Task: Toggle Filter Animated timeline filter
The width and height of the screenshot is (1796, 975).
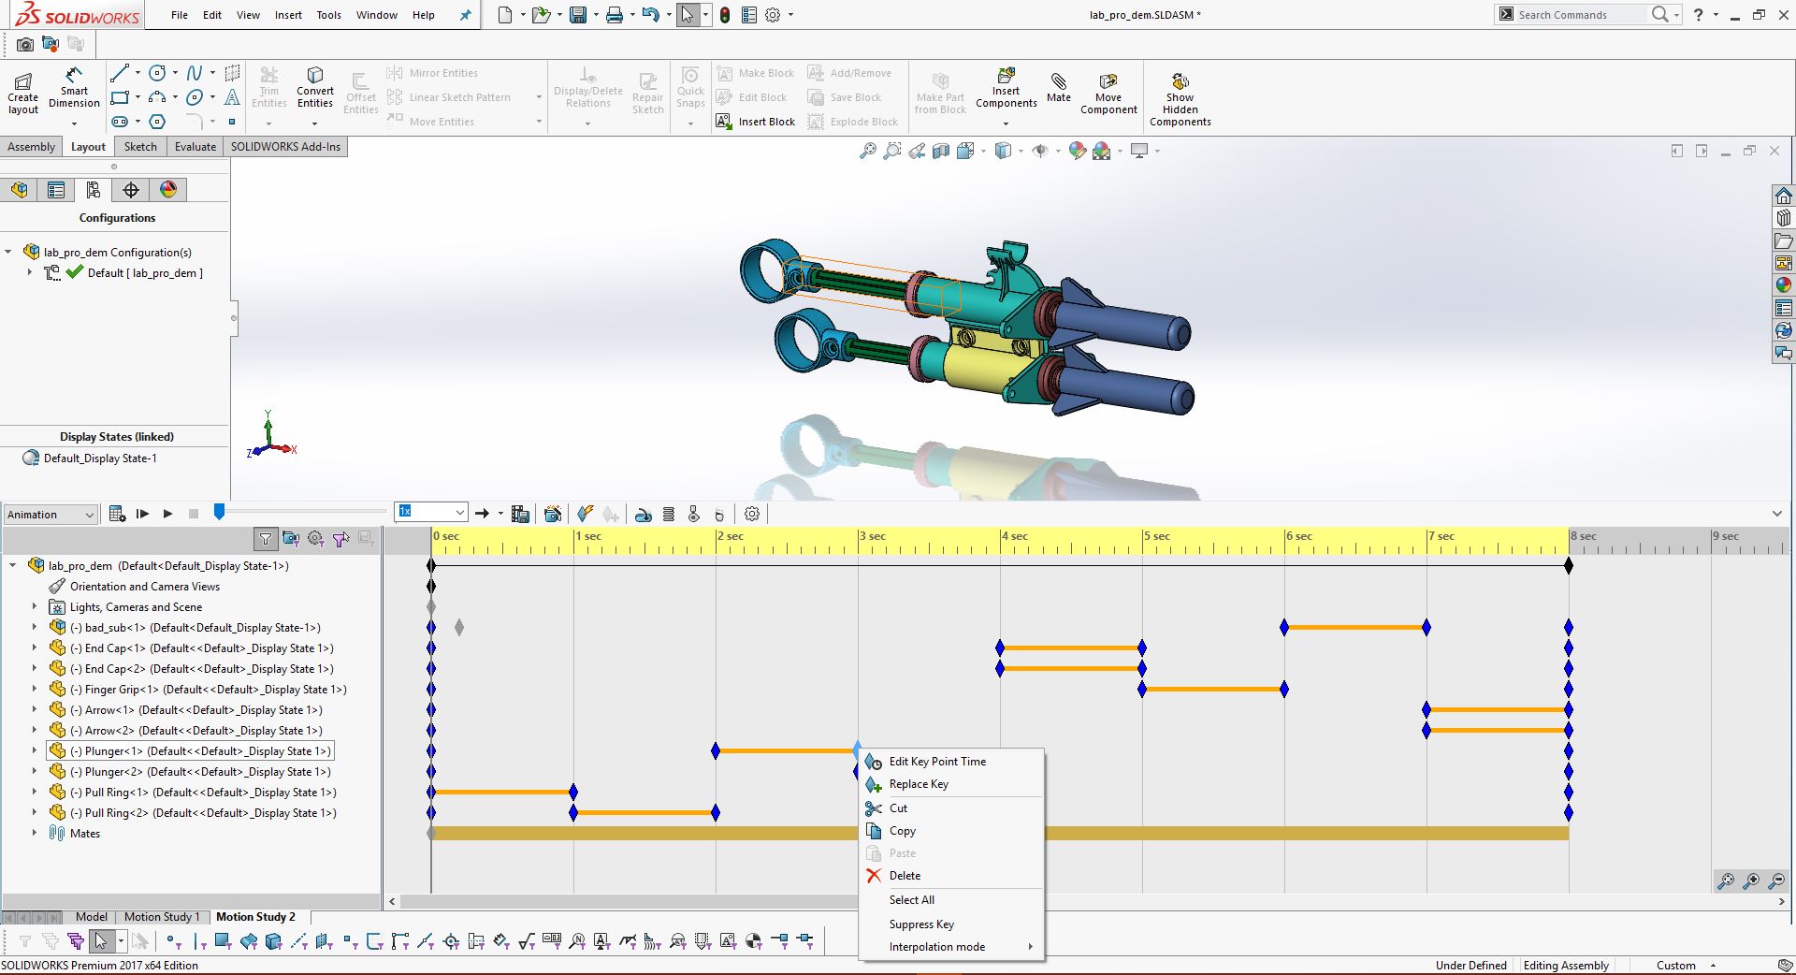Action: click(291, 538)
